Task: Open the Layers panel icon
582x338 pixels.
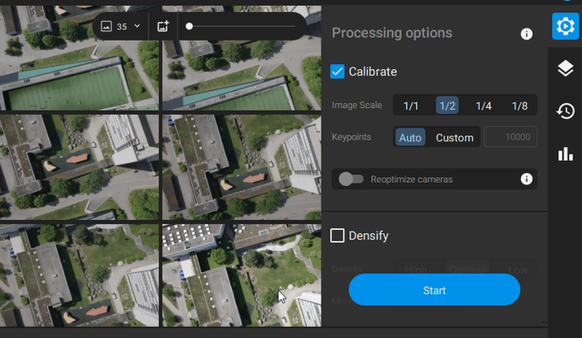Action: click(566, 69)
